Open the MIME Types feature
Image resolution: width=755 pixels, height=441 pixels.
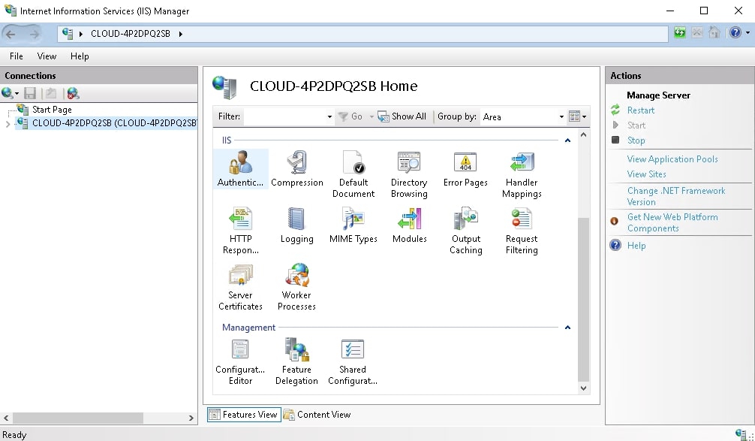tap(353, 225)
